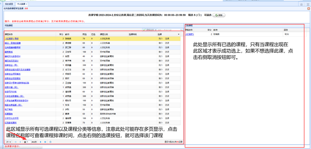This screenshot has height=149, width=311.
Task: Go to the first page of courses
Action: 15,142
